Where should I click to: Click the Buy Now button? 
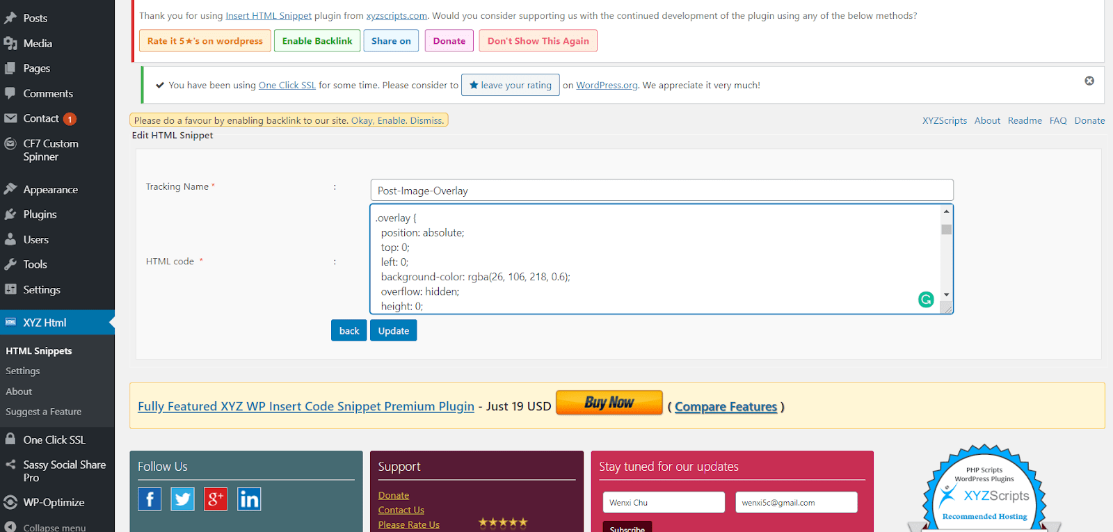point(609,403)
